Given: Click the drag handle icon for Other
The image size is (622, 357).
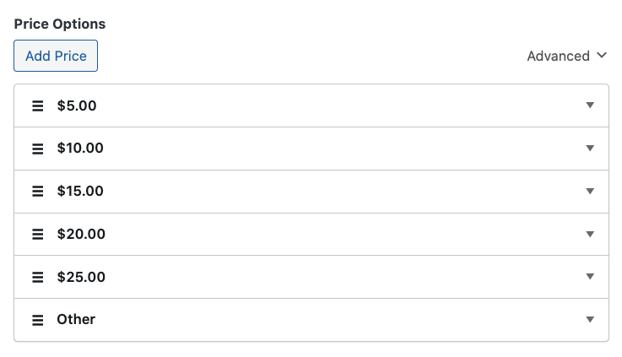Looking at the screenshot, I should coord(37,320).
